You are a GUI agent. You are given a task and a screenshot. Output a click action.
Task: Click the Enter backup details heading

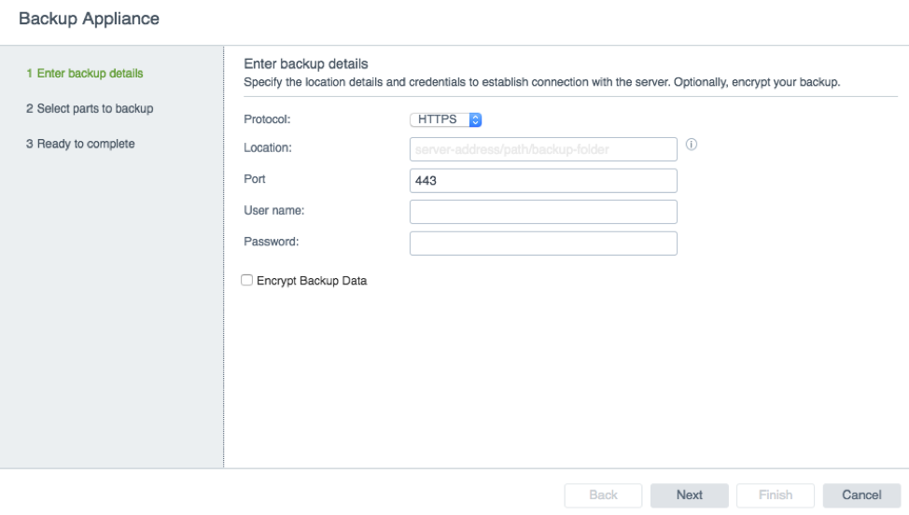coord(305,63)
